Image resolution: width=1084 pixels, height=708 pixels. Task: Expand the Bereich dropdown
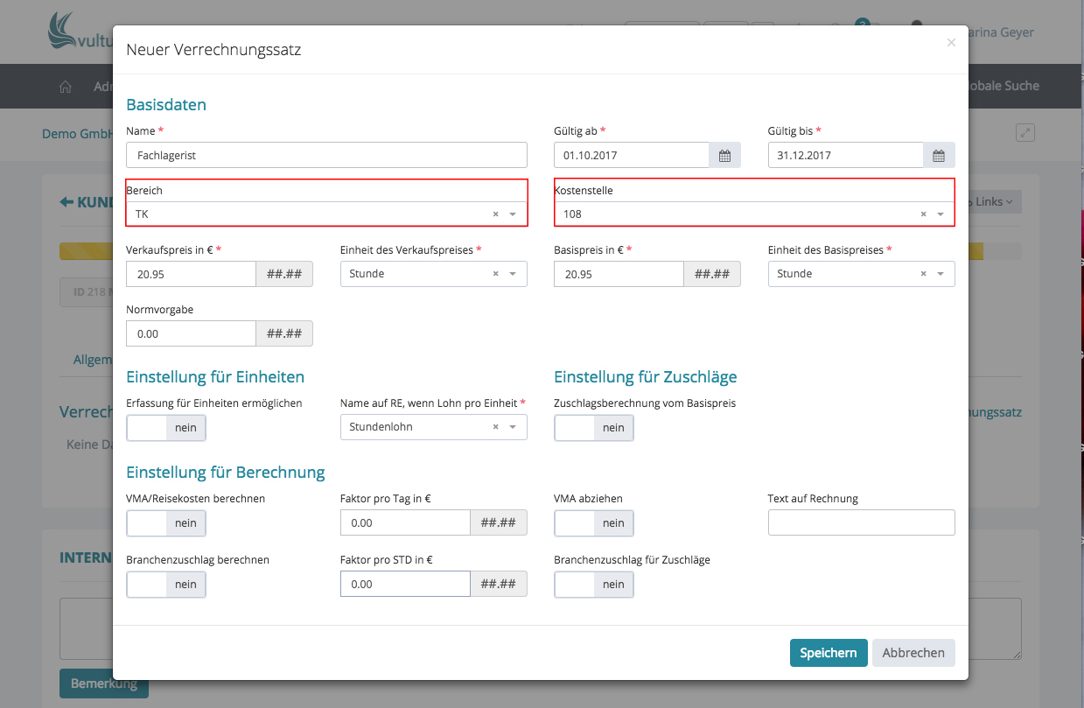(x=513, y=214)
